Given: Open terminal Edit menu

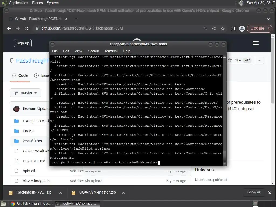Looking at the screenshot, I should click(66, 51).
